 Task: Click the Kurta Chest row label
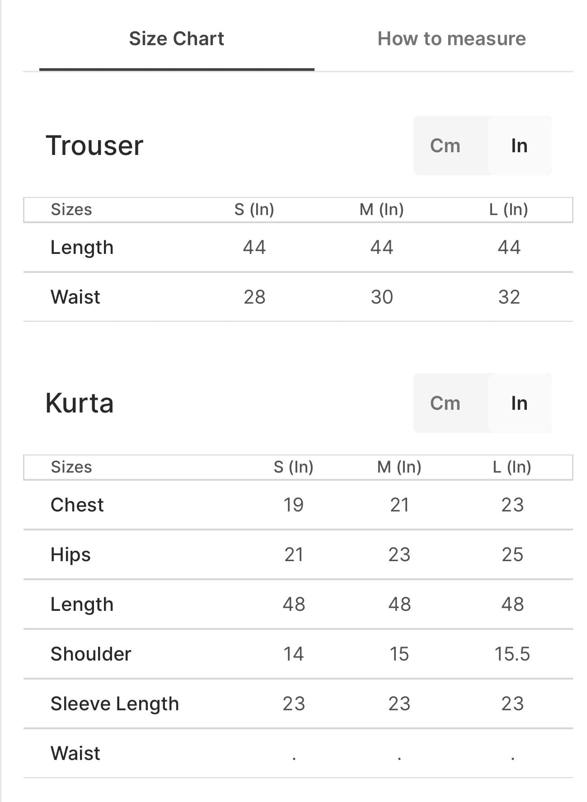pos(77,505)
